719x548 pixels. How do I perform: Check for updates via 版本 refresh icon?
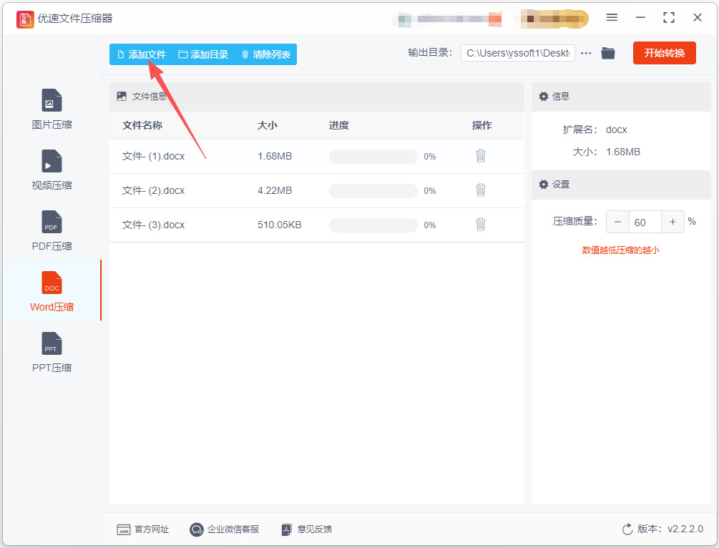[x=627, y=529]
